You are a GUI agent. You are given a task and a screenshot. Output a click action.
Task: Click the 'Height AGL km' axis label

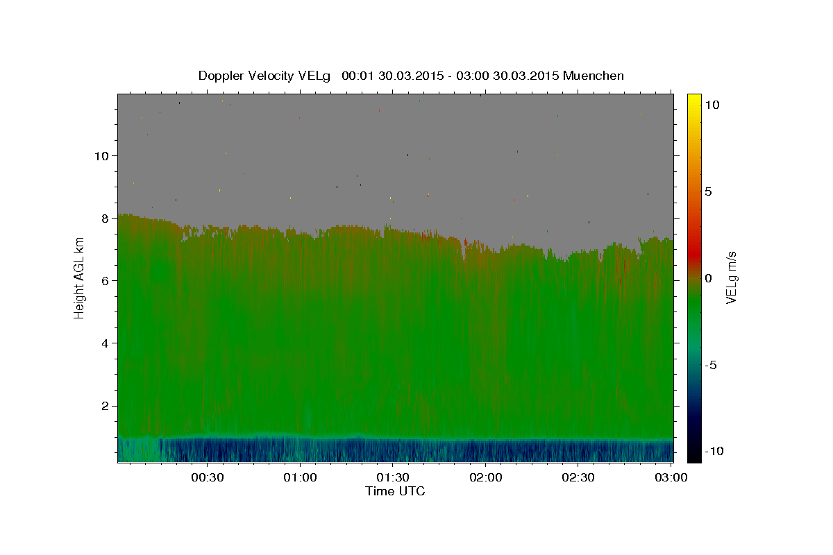(80, 277)
